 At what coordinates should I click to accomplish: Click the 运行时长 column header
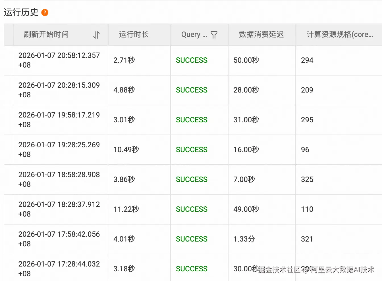(x=134, y=35)
